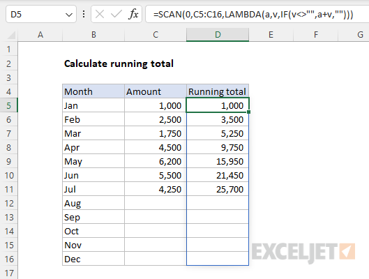The width and height of the screenshot is (369, 279).
Task: Click the 'Aug' cell
Action: [93, 203]
